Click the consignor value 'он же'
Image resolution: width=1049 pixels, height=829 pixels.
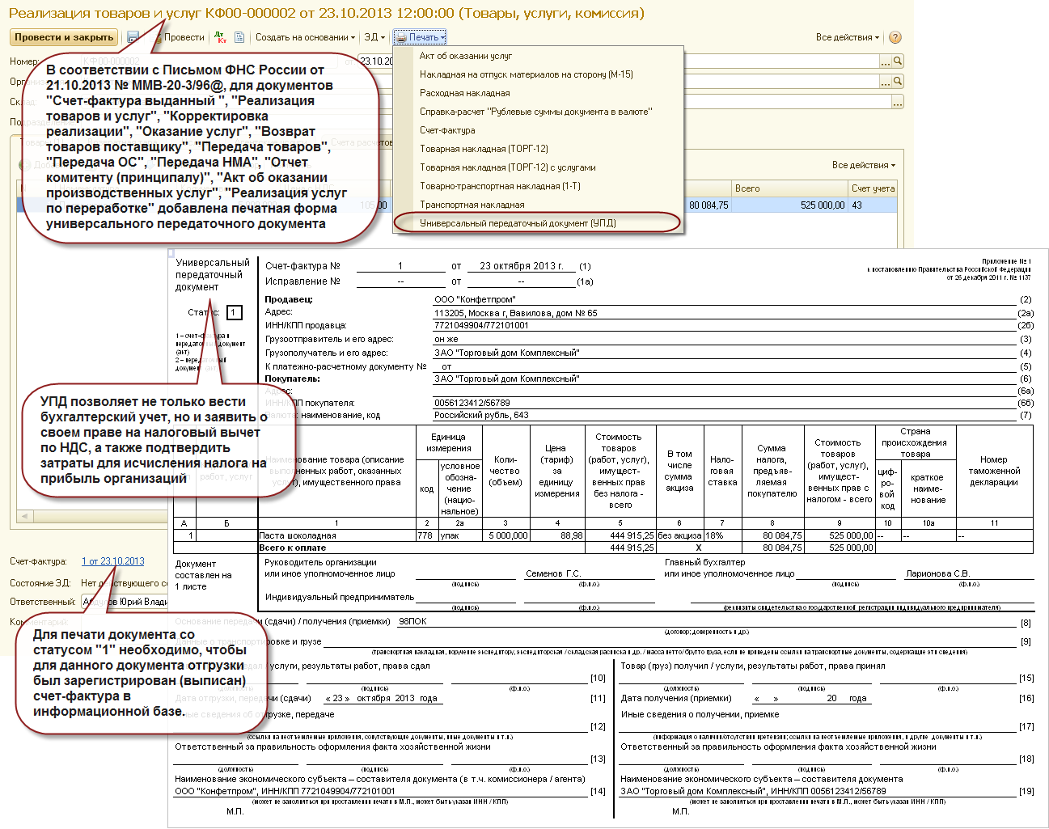pos(446,340)
